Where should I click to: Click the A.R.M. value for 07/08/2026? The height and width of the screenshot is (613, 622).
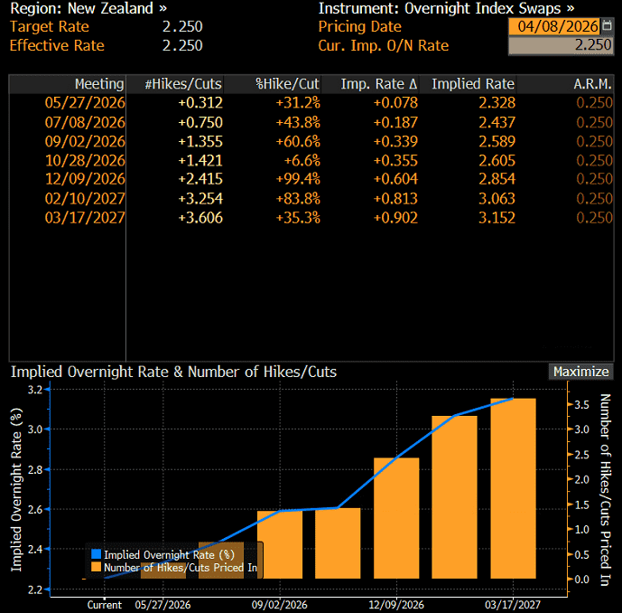coord(594,122)
